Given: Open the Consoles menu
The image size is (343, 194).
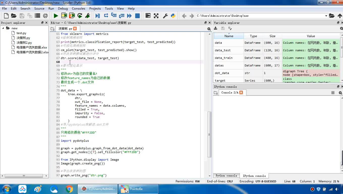Looking at the screenshot, I should pyautogui.click(x=78, y=8).
